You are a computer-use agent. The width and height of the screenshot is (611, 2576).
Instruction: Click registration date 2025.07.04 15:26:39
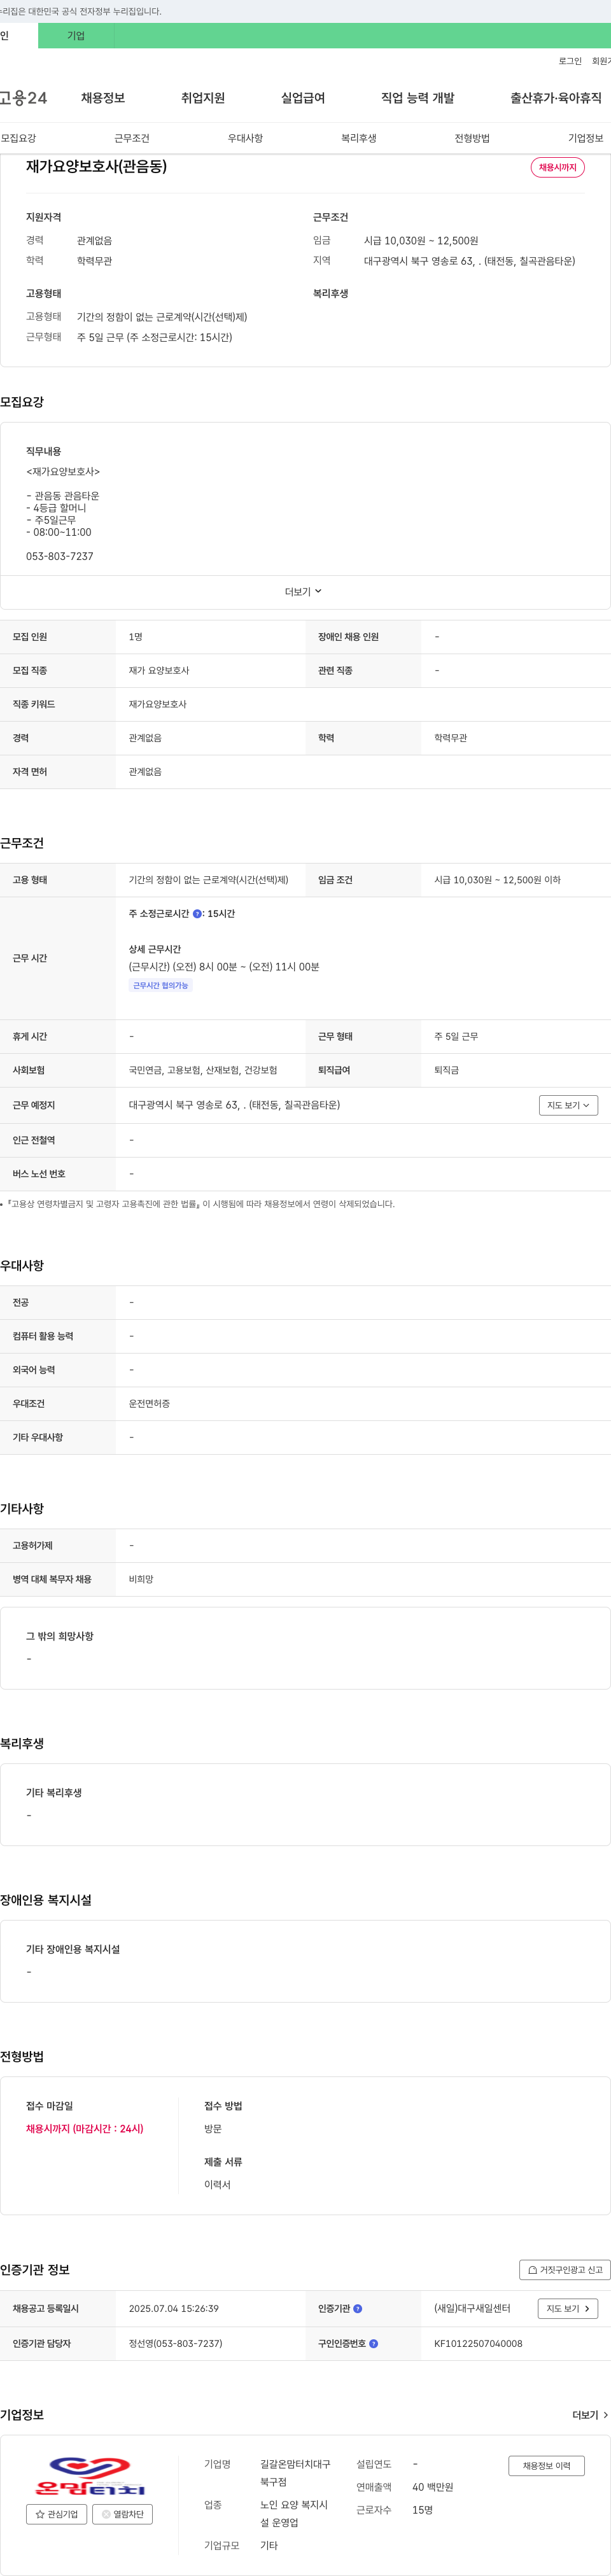pos(174,2309)
